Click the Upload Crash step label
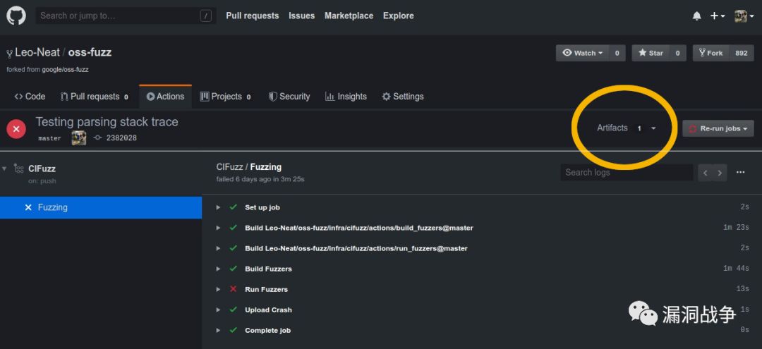This screenshot has width=762, height=349. tap(268, 310)
